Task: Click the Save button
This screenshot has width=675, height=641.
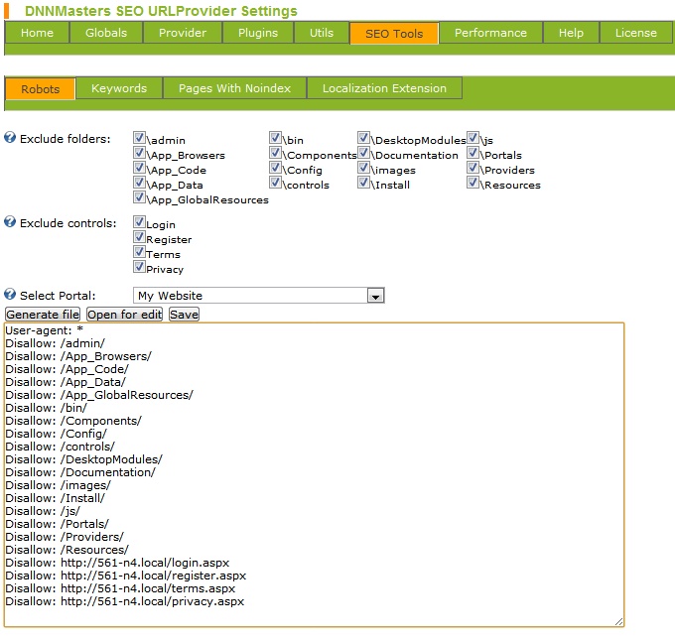Action: click(184, 315)
